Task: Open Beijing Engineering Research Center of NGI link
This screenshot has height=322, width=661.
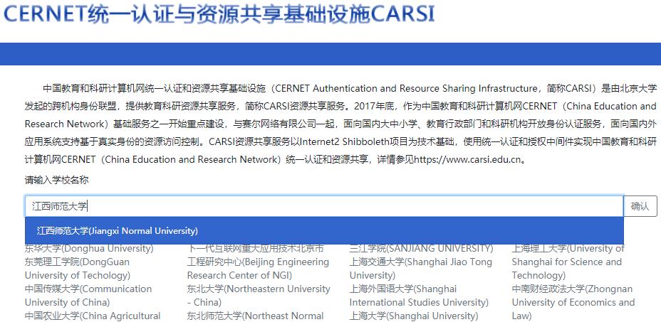Action: tap(258, 262)
